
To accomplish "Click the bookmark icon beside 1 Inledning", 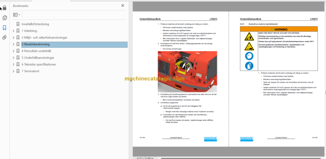I will pyautogui.click(x=18, y=31).
